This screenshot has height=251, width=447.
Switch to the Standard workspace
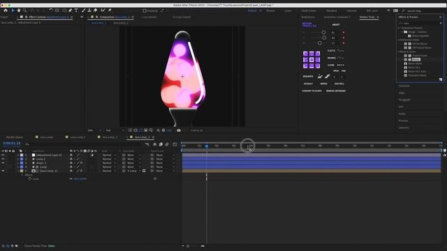coord(332,11)
